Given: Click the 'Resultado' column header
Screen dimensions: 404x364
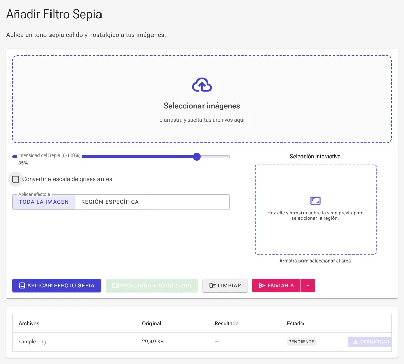Looking at the screenshot, I should pos(226,323).
